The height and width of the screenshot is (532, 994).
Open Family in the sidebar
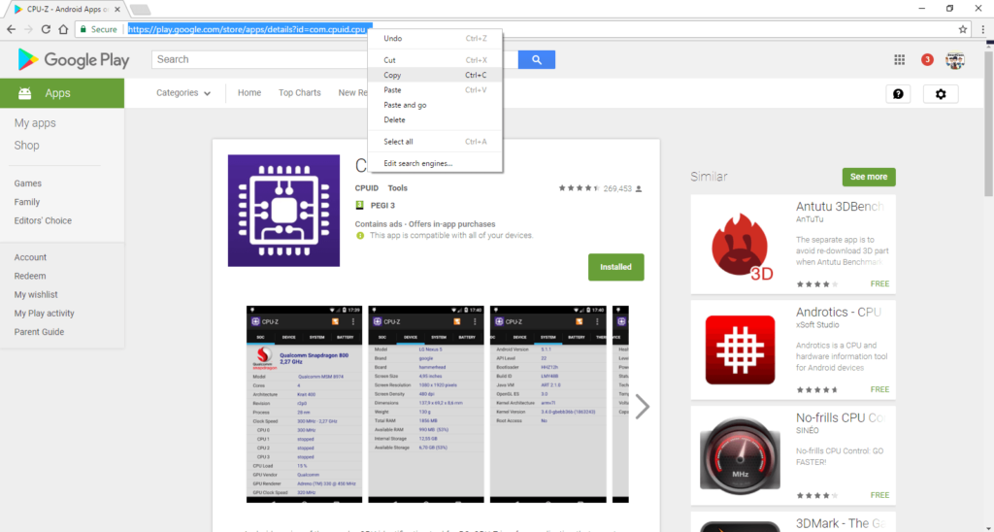click(26, 202)
